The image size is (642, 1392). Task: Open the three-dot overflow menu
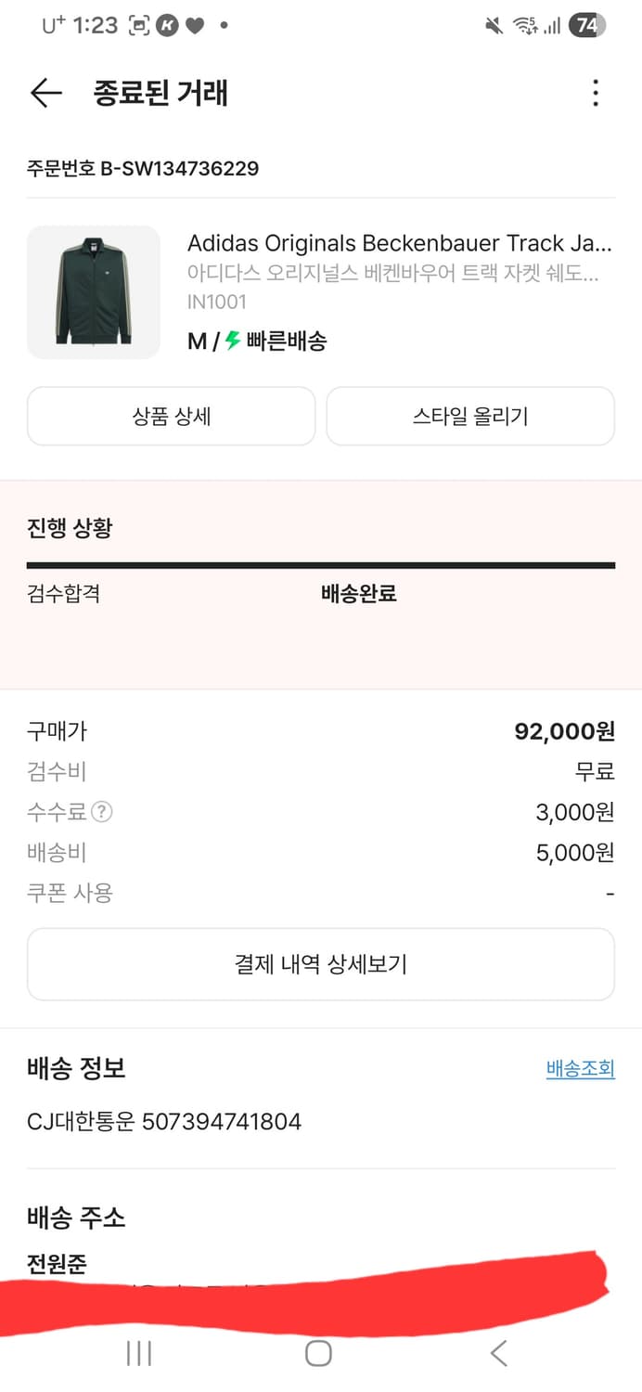click(x=595, y=94)
